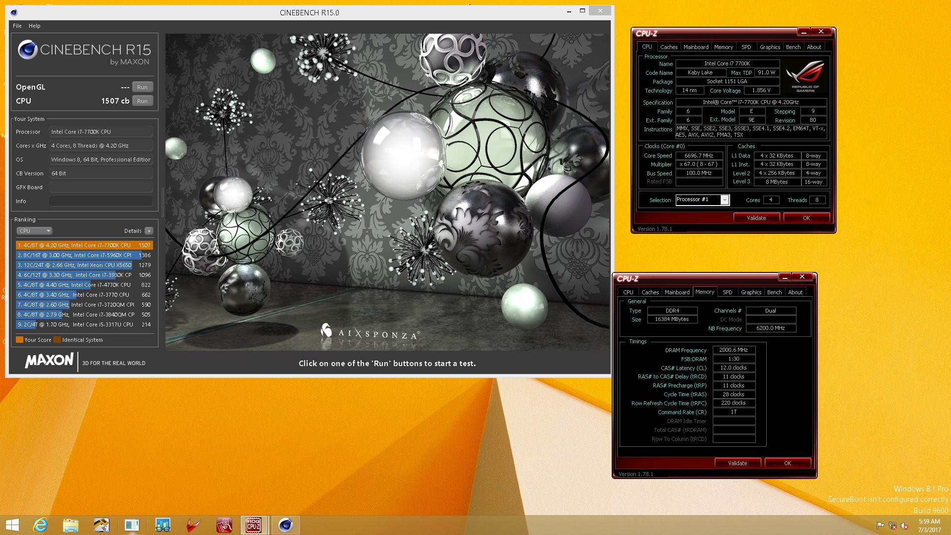Click the ROG Republic of Gamers logo
The image size is (951, 535).
(805, 76)
